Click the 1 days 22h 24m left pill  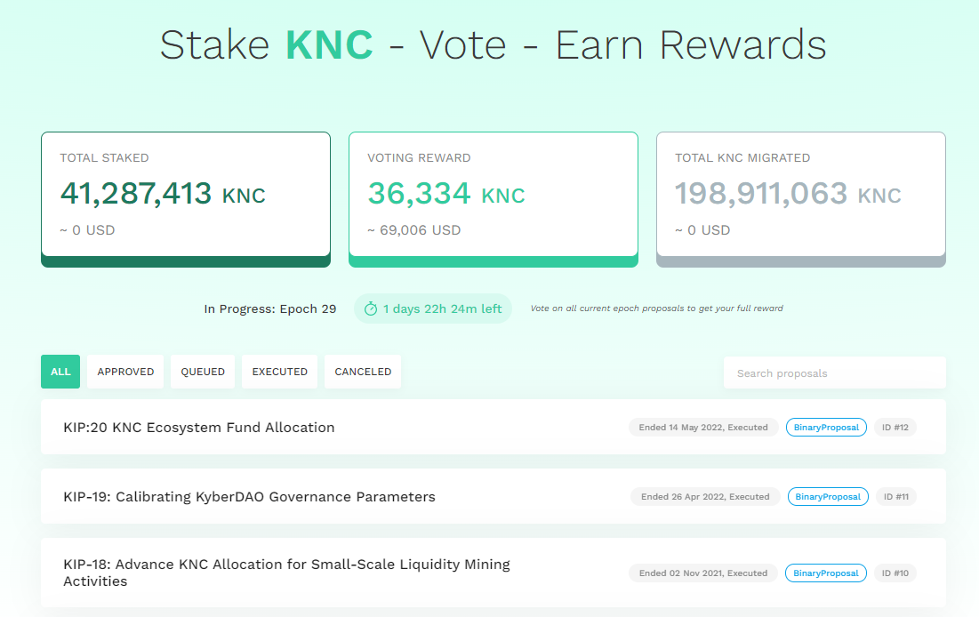tap(433, 308)
